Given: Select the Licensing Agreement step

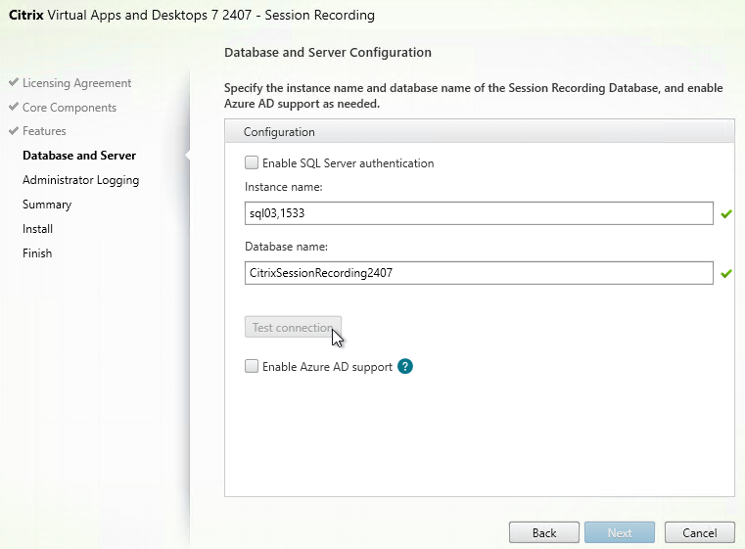Looking at the screenshot, I should coord(77,83).
